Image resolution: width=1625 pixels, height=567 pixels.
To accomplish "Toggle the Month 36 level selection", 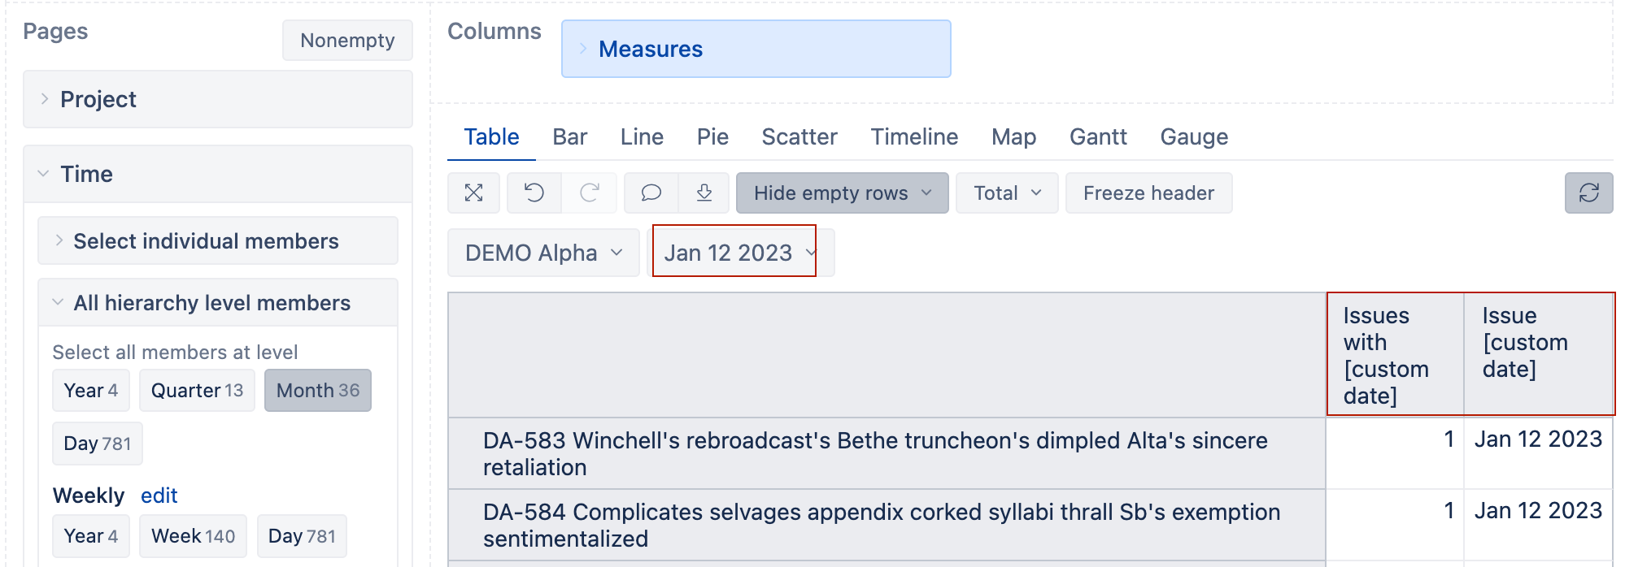I will click(318, 391).
